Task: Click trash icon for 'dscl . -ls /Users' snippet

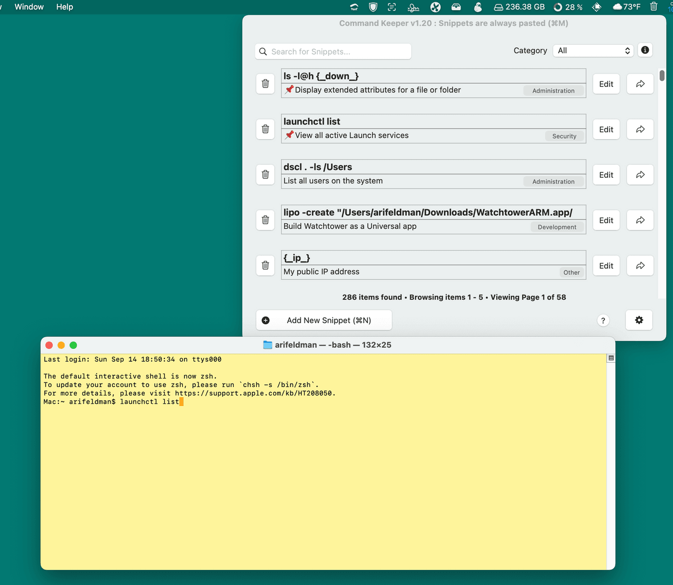Action: [x=265, y=174]
